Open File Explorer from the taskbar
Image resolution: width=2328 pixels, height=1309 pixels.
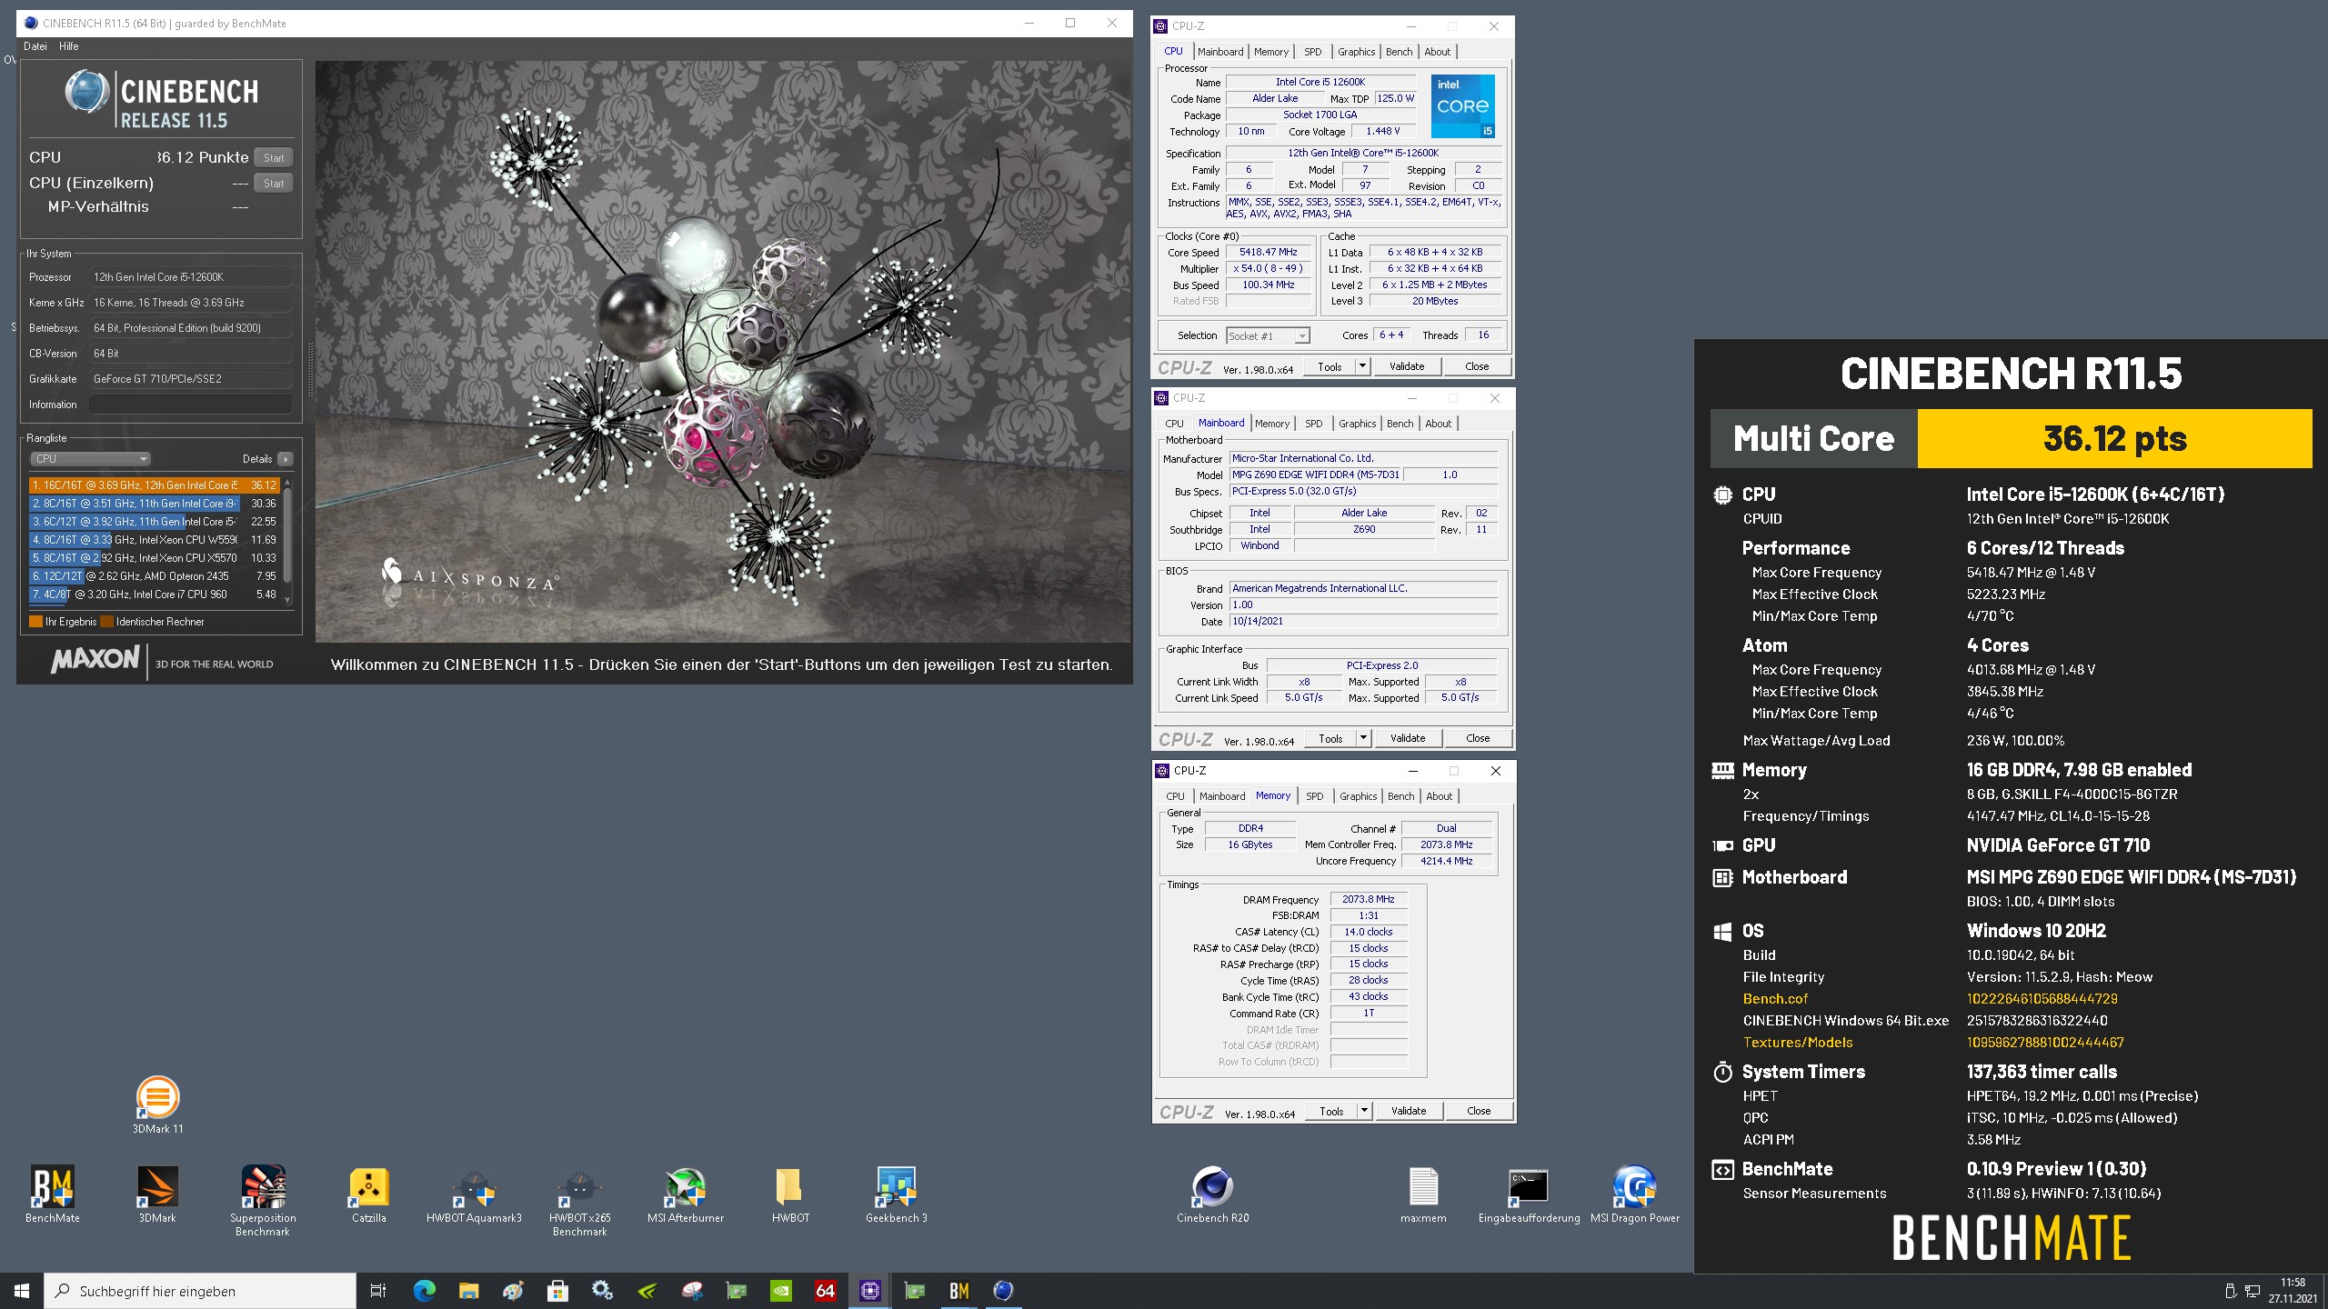click(x=468, y=1291)
